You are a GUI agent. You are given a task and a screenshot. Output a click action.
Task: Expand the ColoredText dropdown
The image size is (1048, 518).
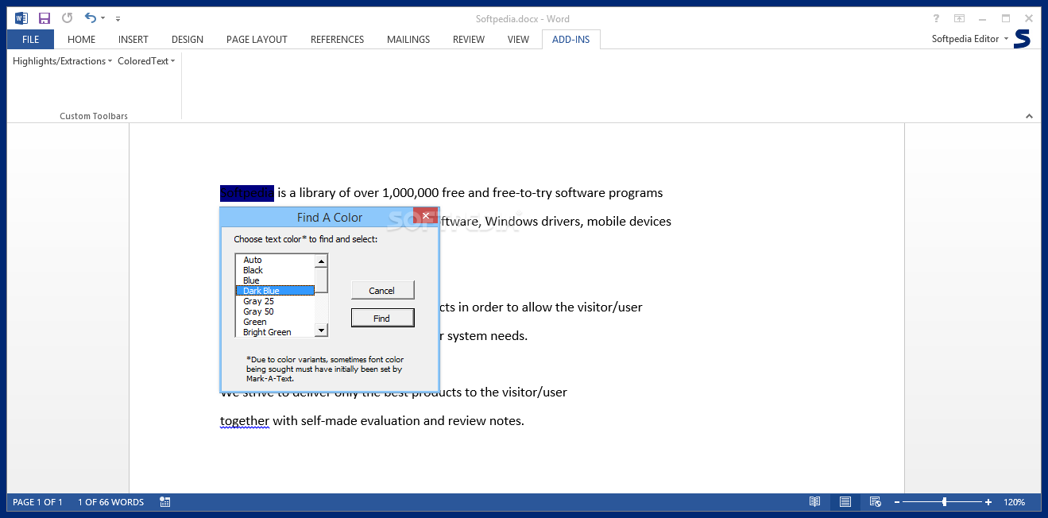pos(146,61)
